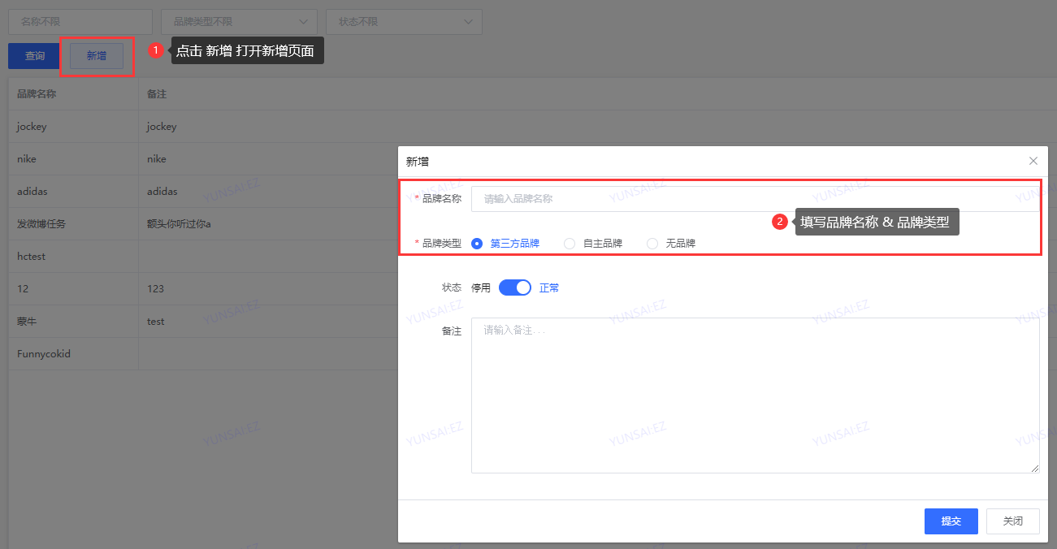Open new brand form via 新增 button
Image resolution: width=1057 pixels, height=549 pixels.
pyautogui.click(x=97, y=56)
